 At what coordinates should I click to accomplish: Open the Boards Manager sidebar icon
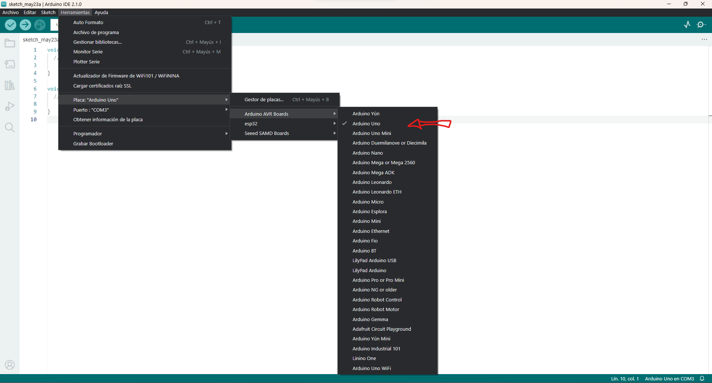10,65
